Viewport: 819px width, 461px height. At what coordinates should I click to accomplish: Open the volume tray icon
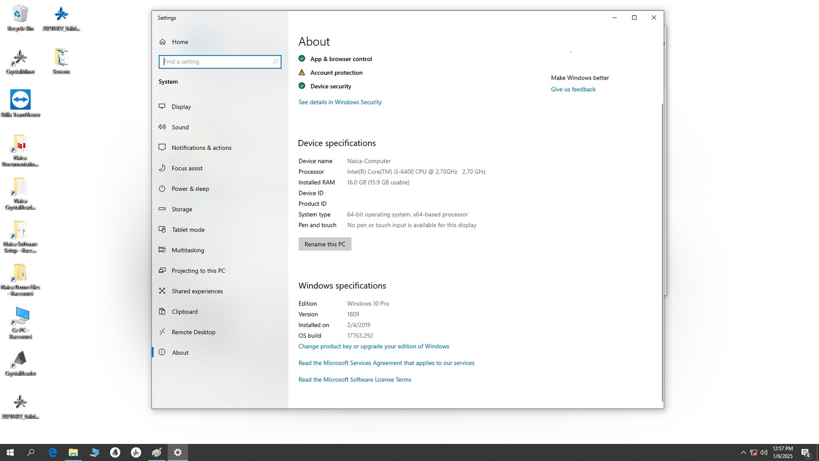point(764,452)
